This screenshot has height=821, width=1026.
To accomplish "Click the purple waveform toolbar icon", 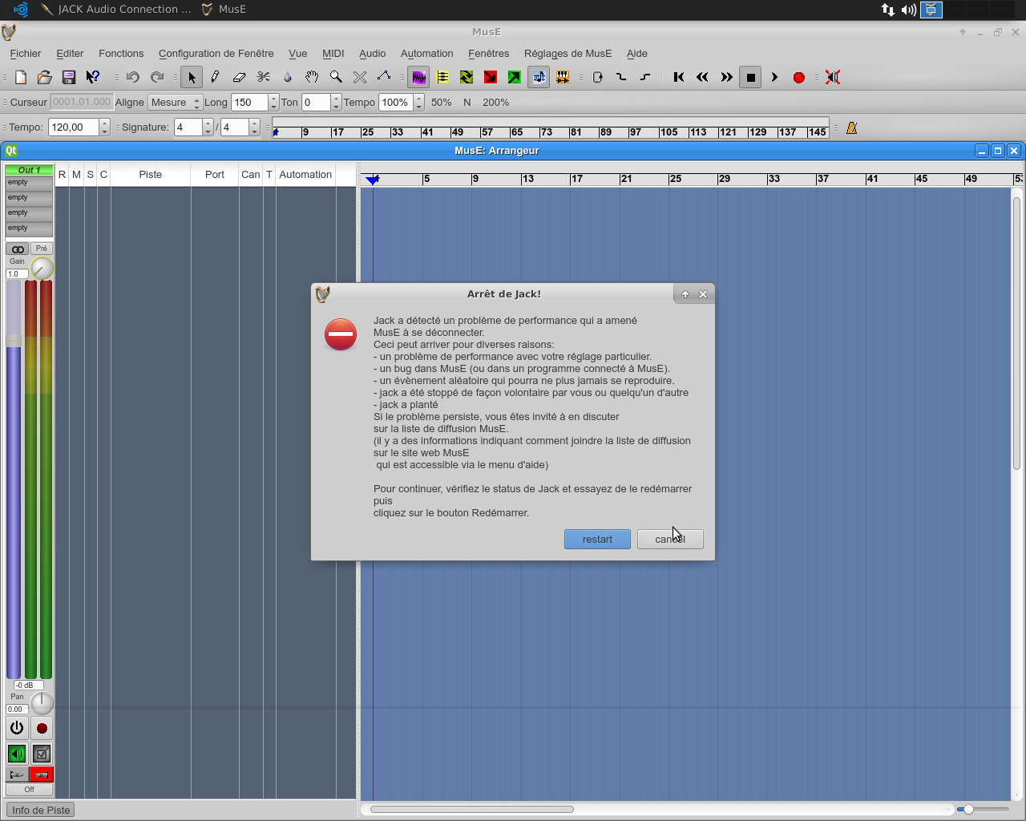I will [418, 77].
